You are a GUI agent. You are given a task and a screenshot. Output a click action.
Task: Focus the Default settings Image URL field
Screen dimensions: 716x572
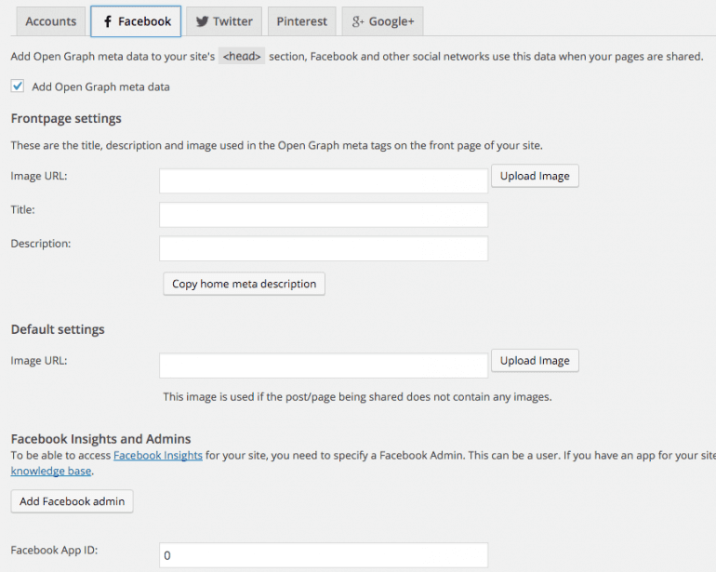324,366
